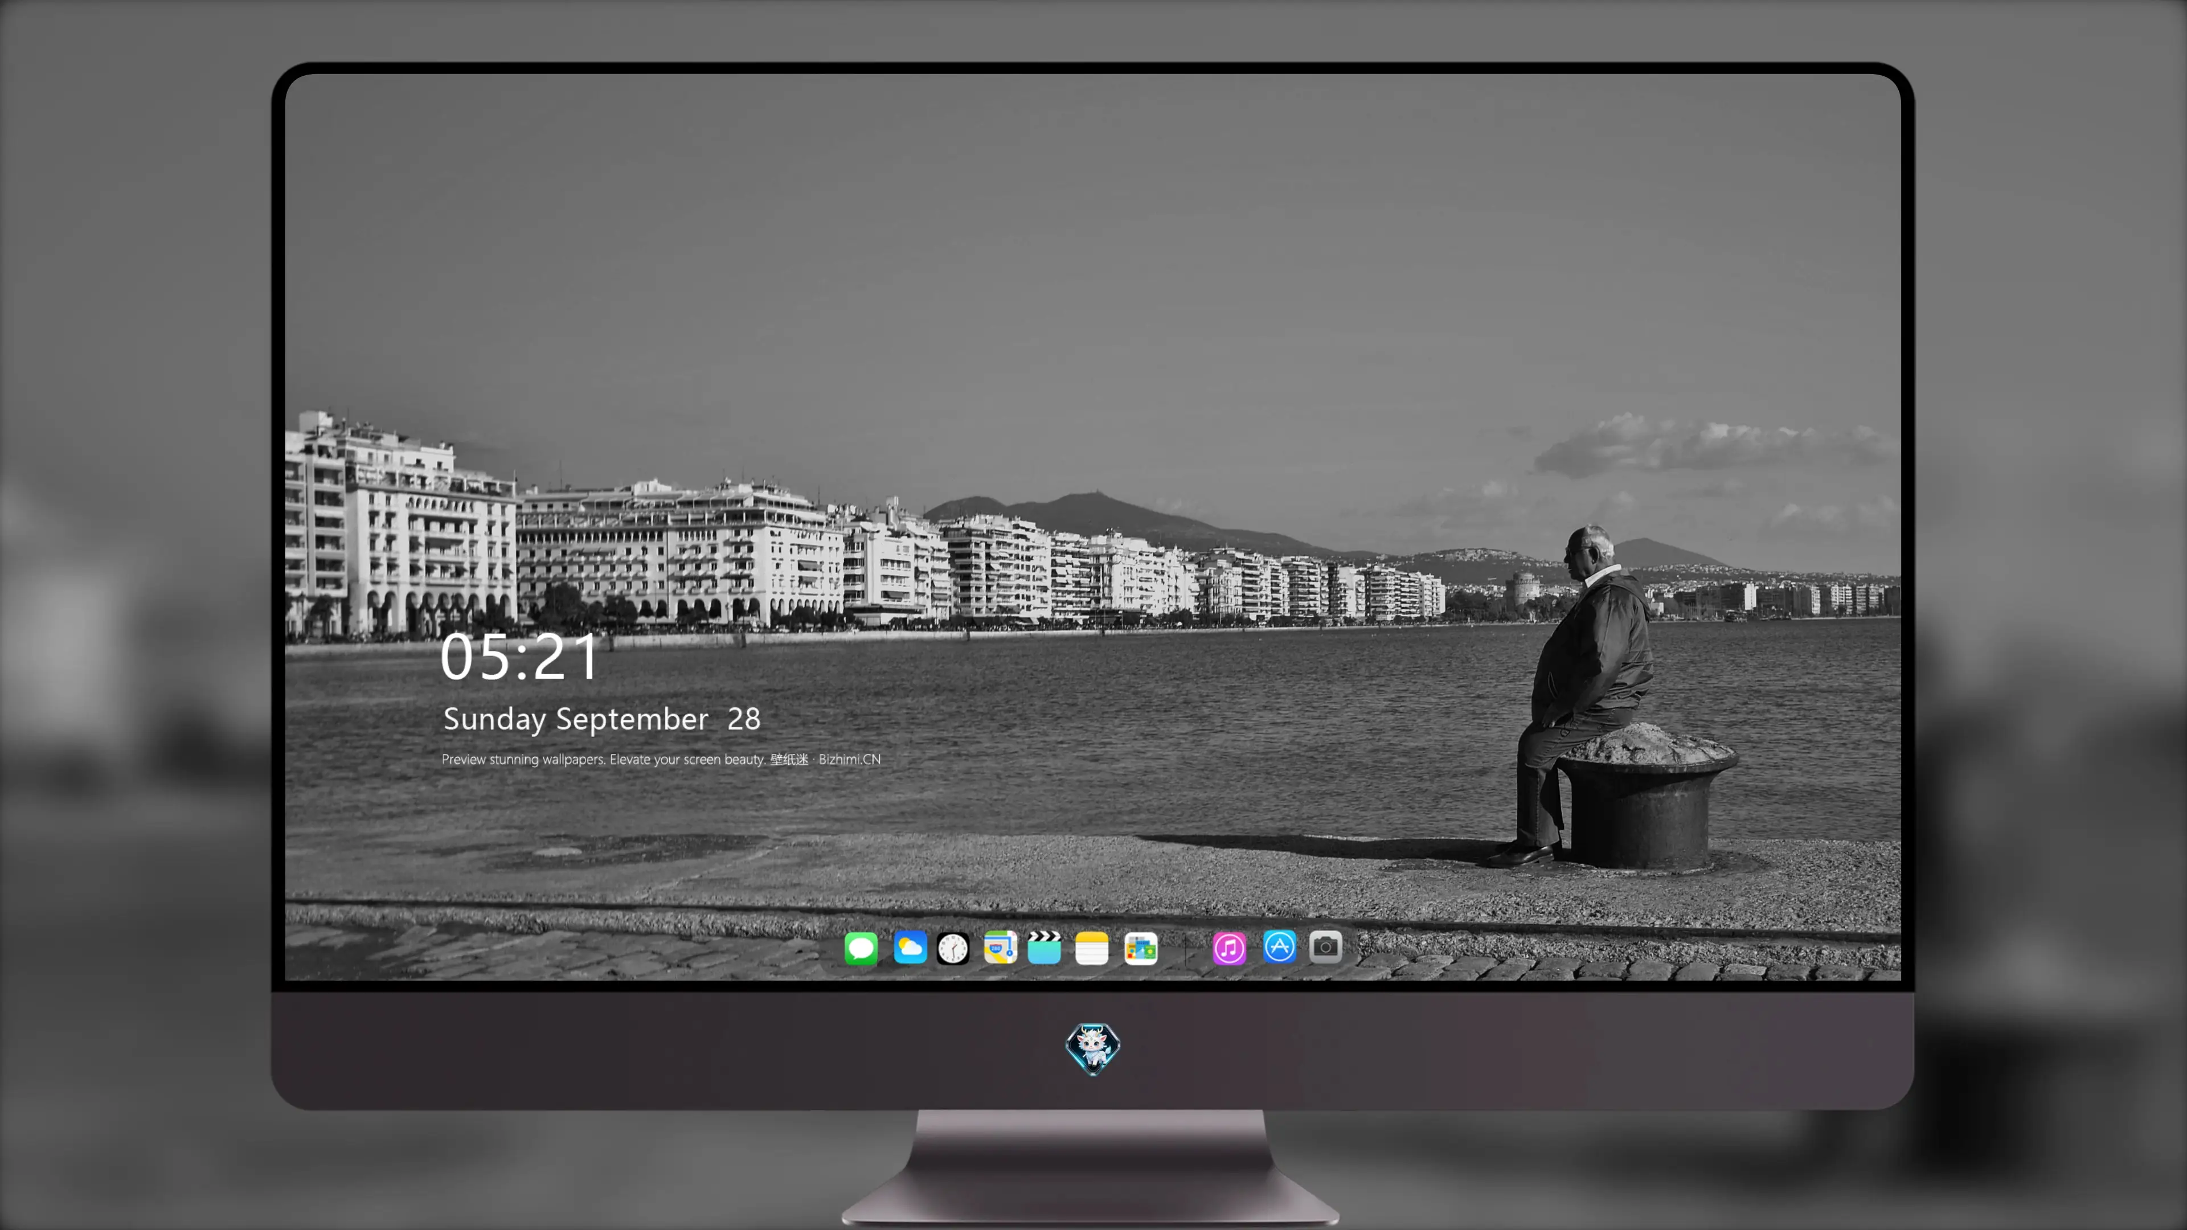Open the Clock app in the dock
Screen dimensions: 2187x1230
953,948
